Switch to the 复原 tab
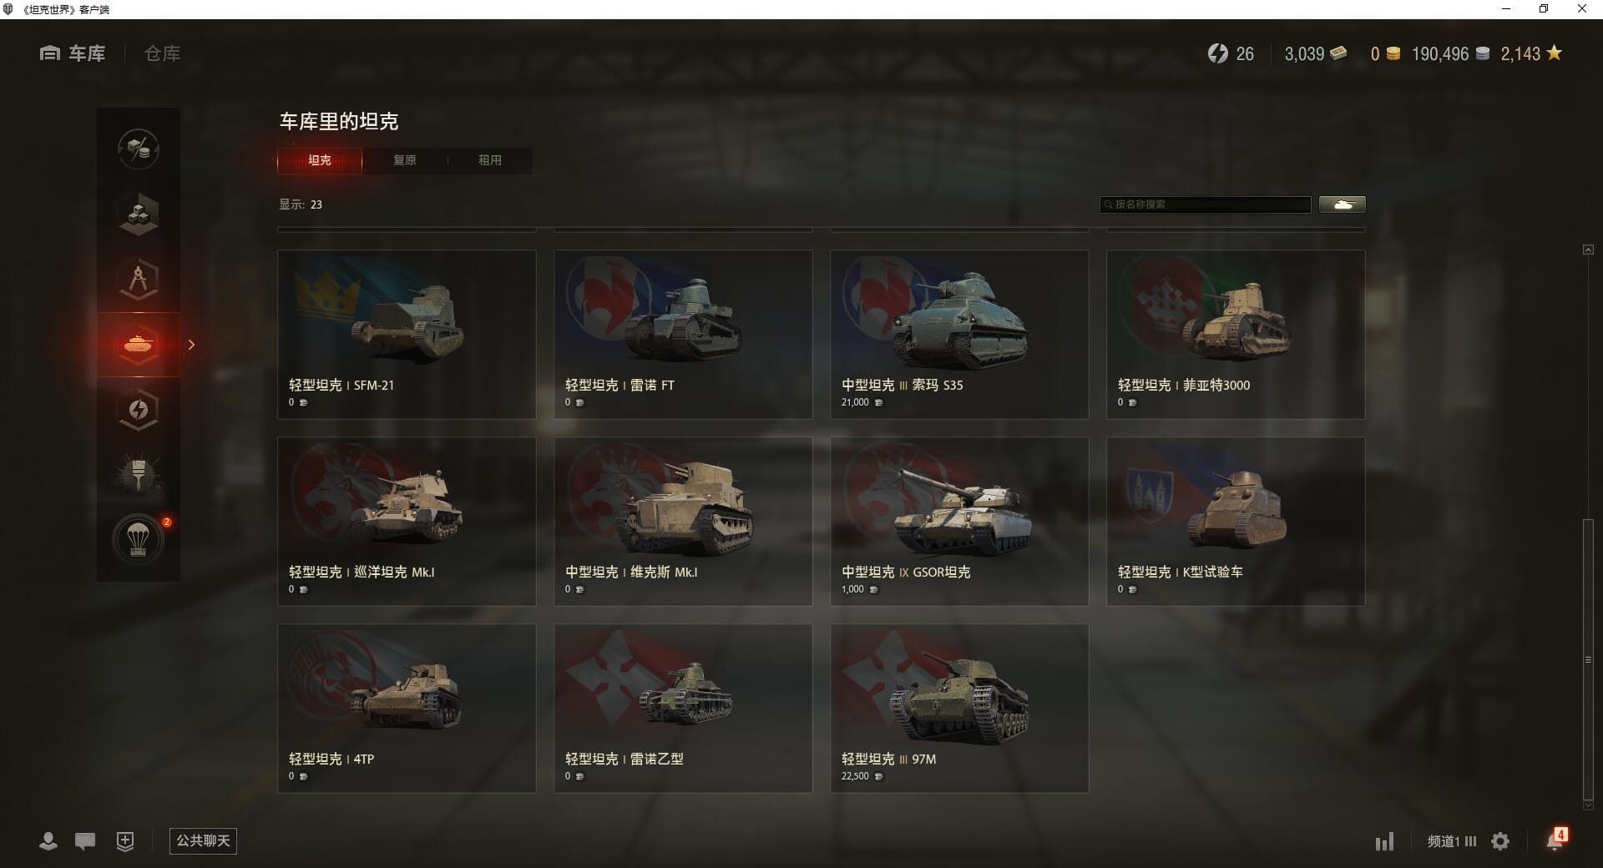1603x868 pixels. (x=405, y=160)
